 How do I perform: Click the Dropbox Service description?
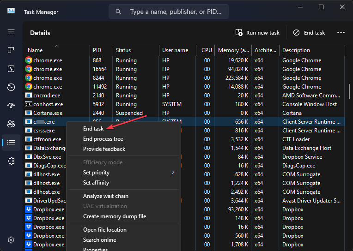(302, 157)
